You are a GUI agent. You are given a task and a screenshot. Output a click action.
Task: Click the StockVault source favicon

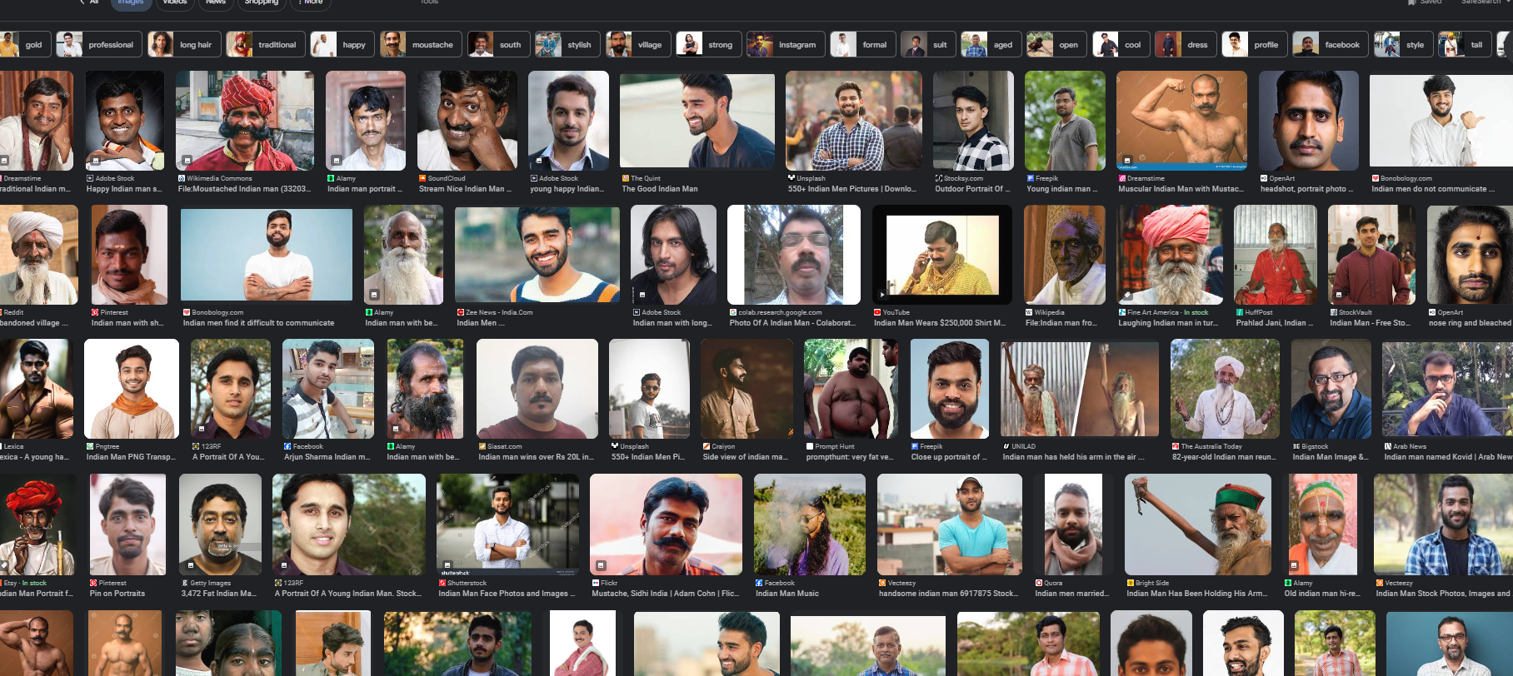[x=1333, y=312]
